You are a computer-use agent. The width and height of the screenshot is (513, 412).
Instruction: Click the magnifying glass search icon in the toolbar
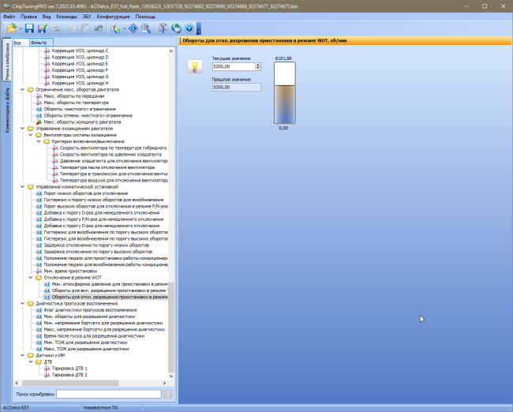146,28
